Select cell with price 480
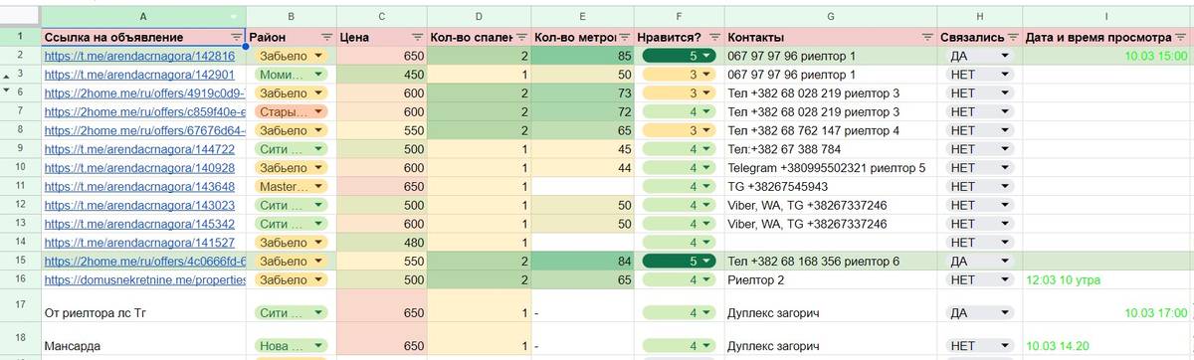1194x360 pixels. pyautogui.click(x=381, y=242)
